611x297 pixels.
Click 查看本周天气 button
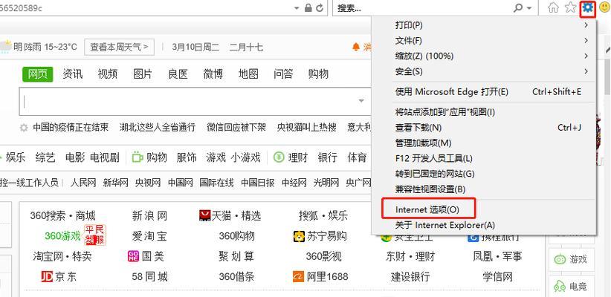[119, 47]
